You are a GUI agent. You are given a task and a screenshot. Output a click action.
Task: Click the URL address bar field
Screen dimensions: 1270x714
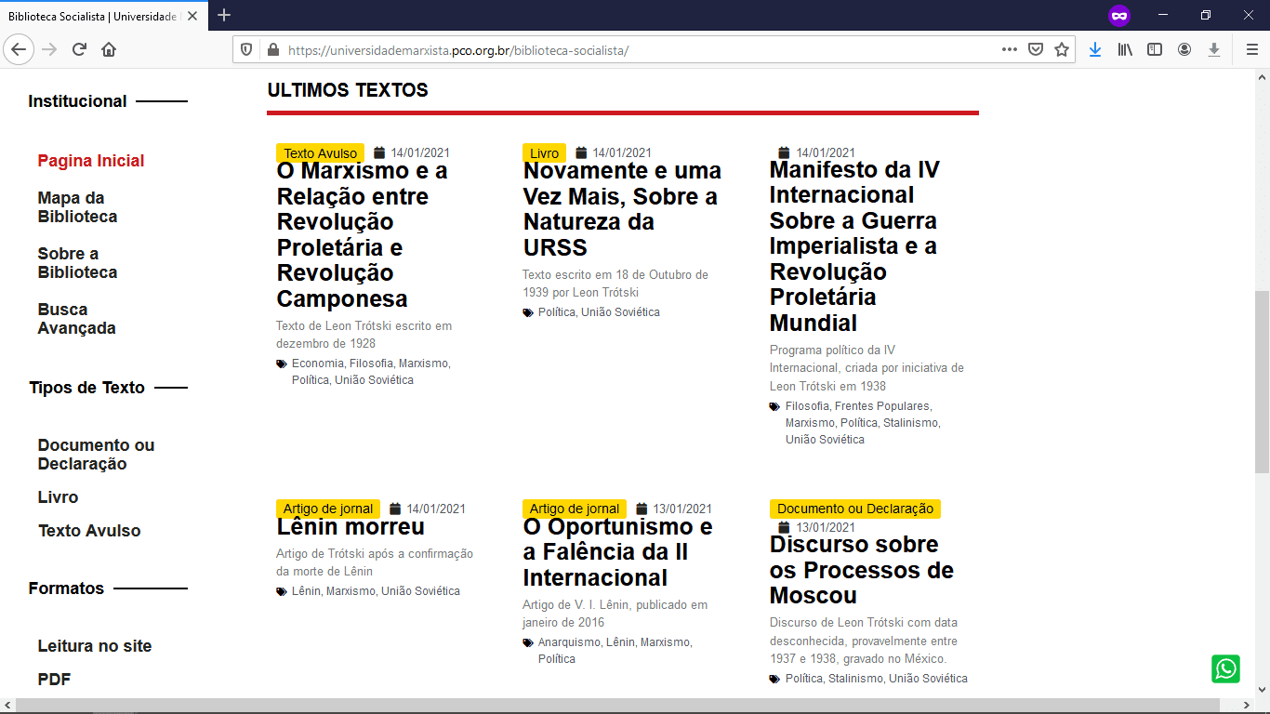tap(632, 50)
